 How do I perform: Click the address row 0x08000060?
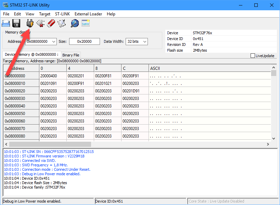coord(21,121)
